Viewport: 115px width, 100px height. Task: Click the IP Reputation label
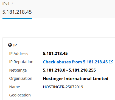point(21,62)
